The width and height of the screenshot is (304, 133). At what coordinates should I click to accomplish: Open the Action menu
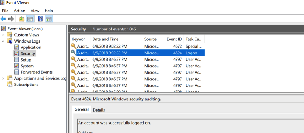(x=19, y=11)
